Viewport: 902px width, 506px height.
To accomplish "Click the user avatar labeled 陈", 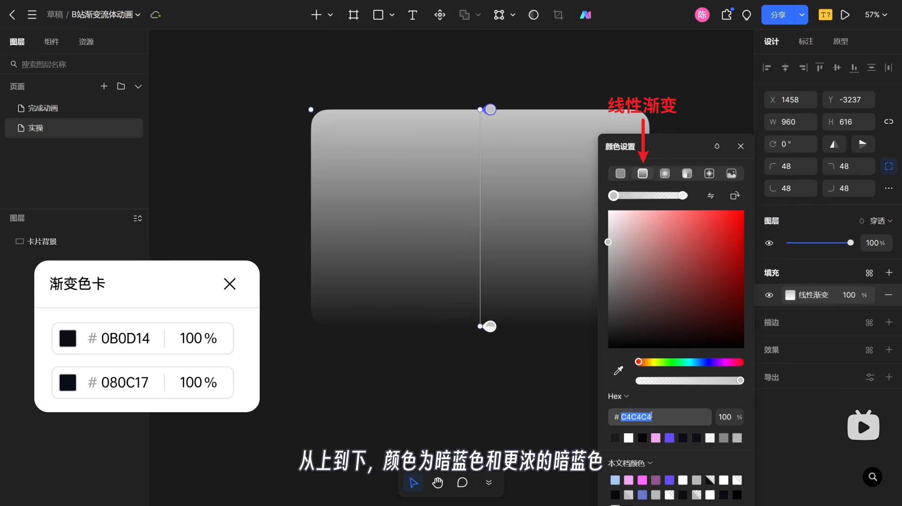I will point(702,15).
